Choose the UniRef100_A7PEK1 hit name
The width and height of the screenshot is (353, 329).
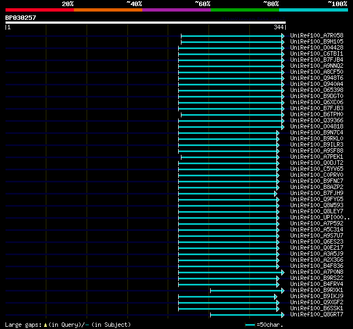[x=317, y=157]
